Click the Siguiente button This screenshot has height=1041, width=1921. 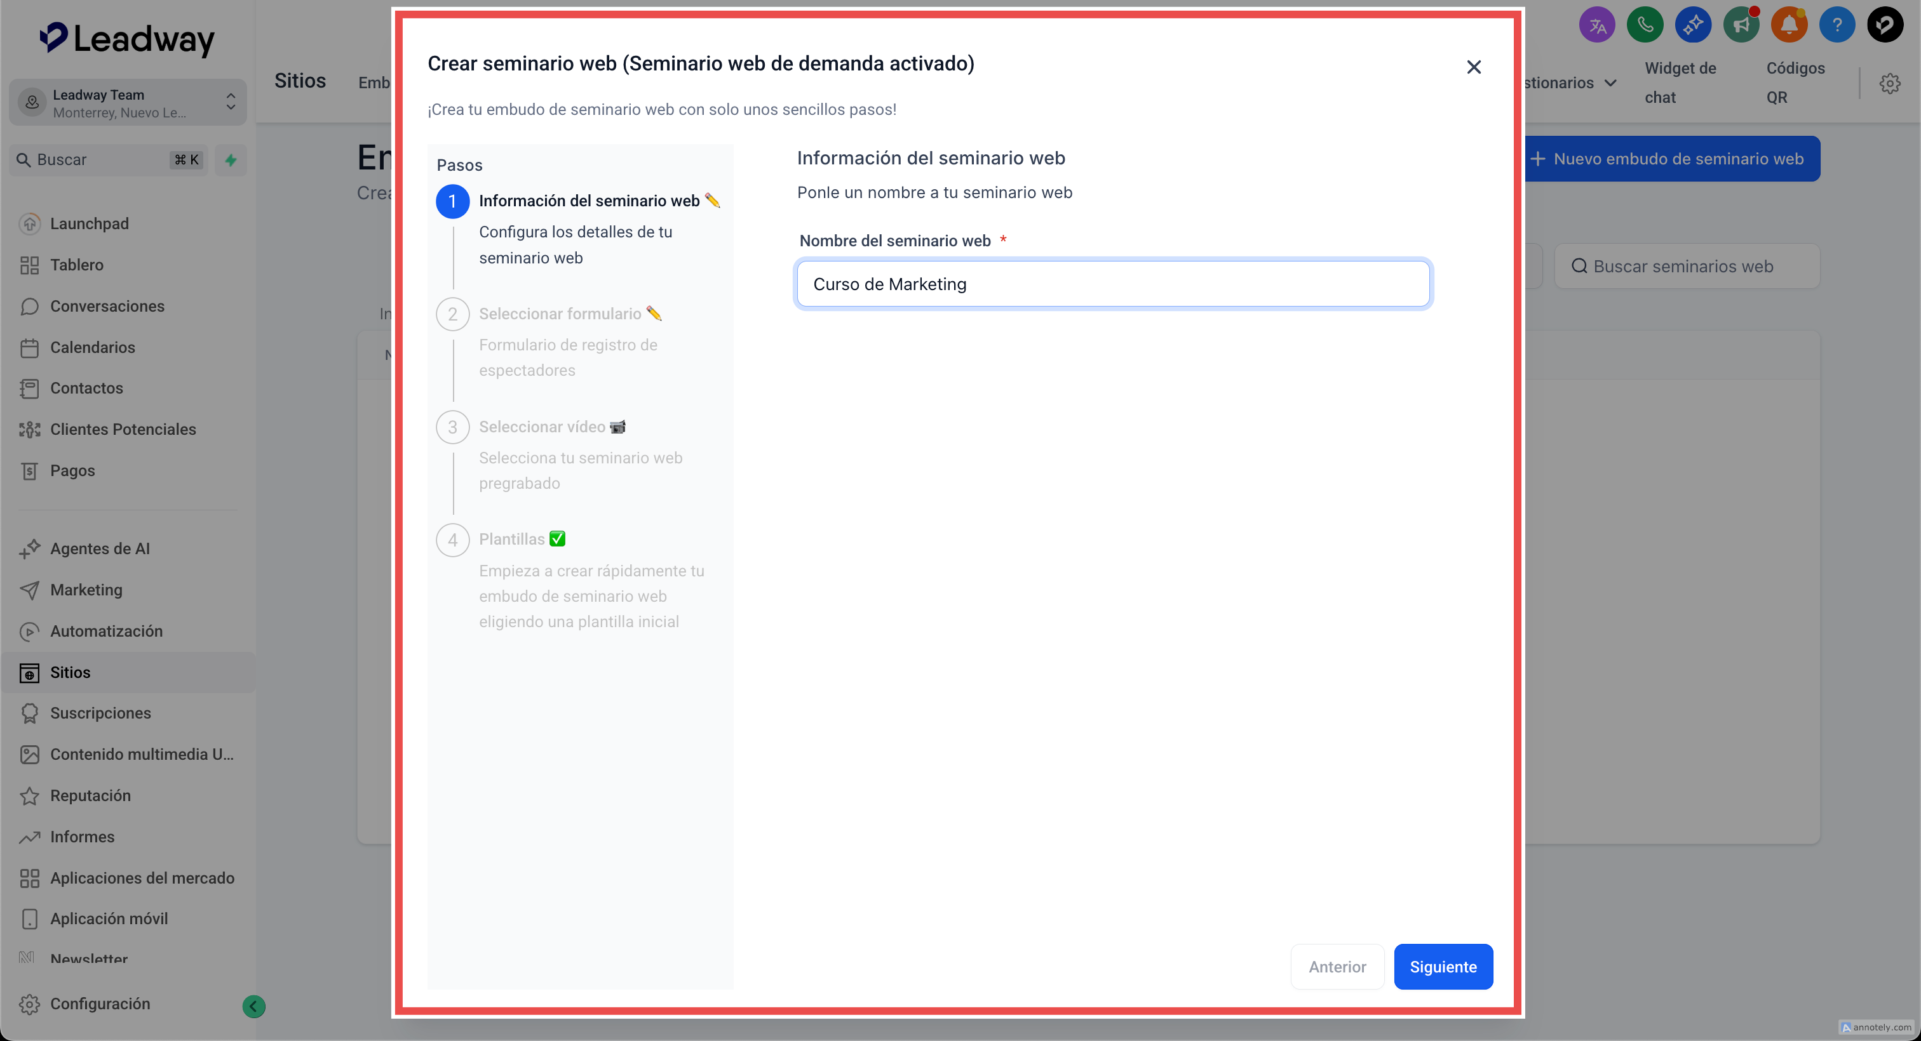point(1442,967)
